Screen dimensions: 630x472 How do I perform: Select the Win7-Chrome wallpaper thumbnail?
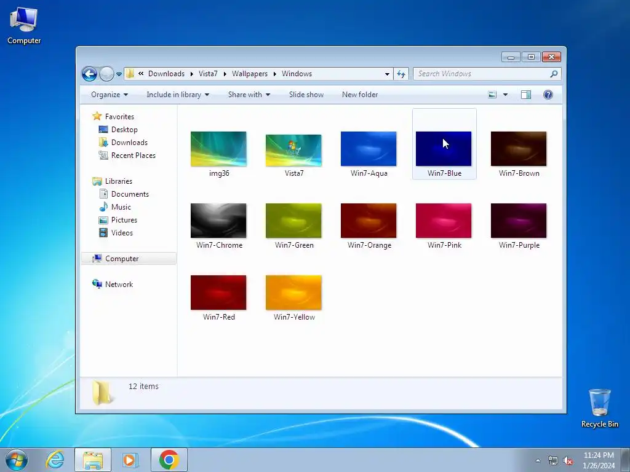(218, 221)
